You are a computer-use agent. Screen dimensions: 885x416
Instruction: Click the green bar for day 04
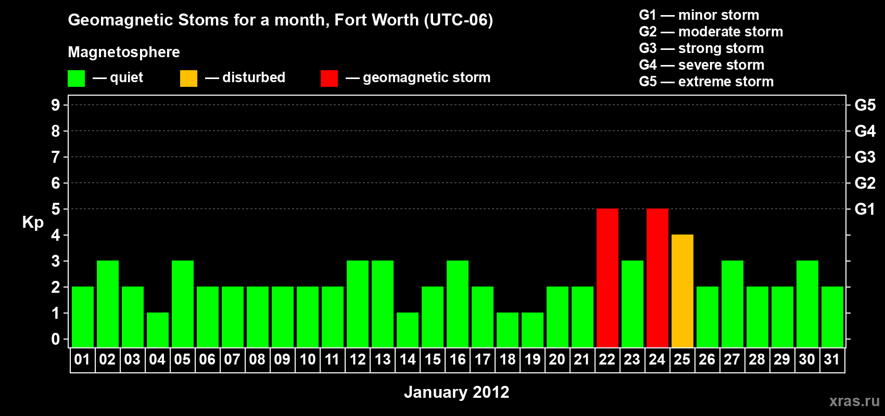pos(158,330)
